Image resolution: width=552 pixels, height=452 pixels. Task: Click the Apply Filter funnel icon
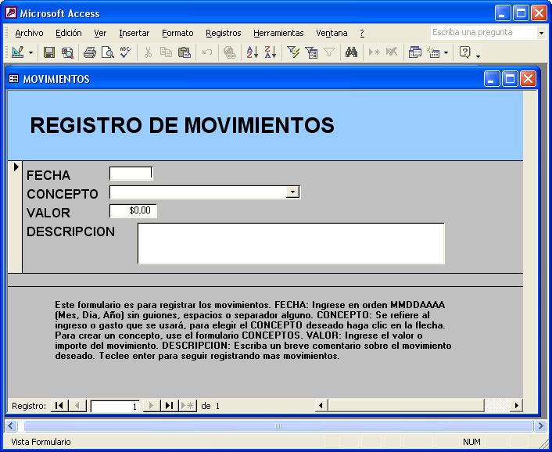click(x=329, y=52)
